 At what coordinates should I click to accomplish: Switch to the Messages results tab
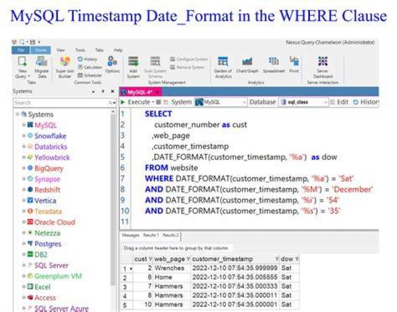[131, 235]
